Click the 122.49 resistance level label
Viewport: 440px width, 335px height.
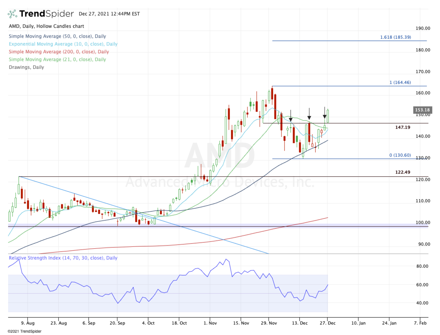pyautogui.click(x=403, y=172)
